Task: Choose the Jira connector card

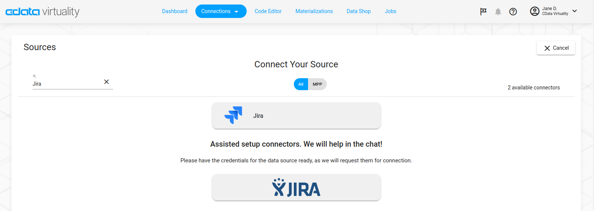Action: [x=296, y=116]
